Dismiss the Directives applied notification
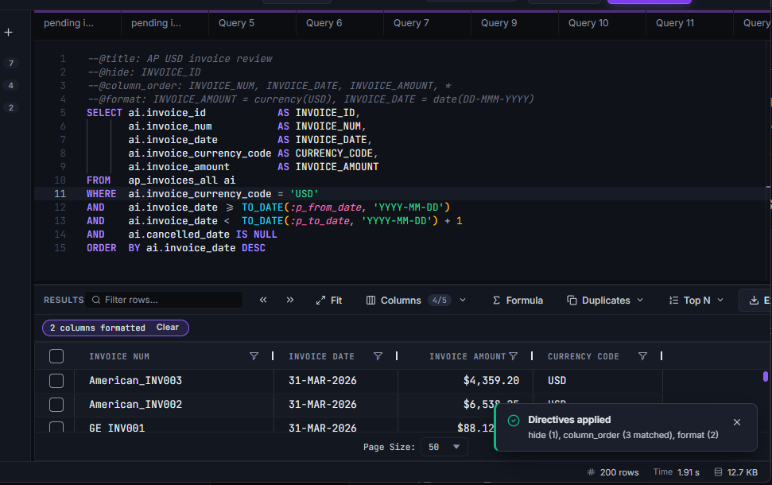The image size is (772, 485). pyautogui.click(x=737, y=422)
